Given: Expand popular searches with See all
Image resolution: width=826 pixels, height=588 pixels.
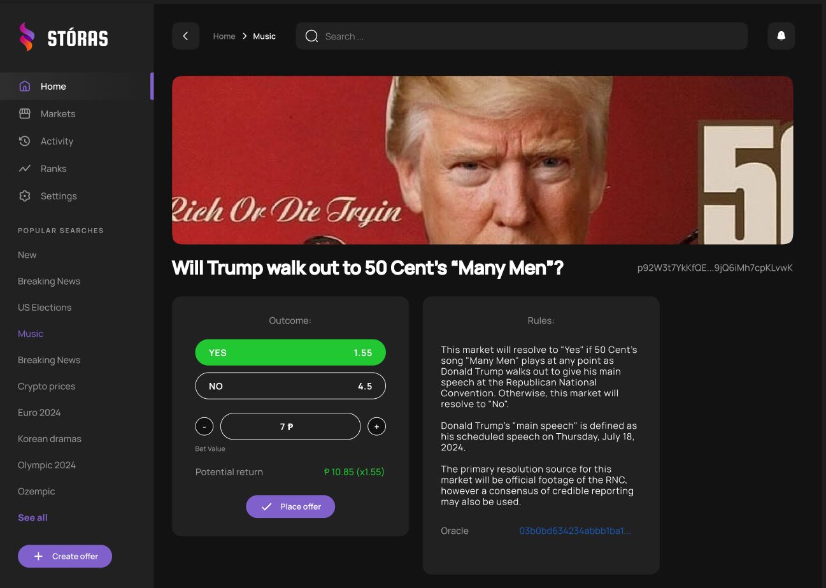Looking at the screenshot, I should [32, 517].
